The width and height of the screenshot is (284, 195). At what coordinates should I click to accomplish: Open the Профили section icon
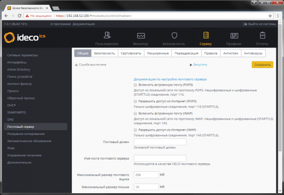(234, 36)
